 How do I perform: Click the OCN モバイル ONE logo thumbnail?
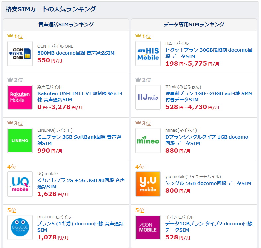click(x=20, y=54)
